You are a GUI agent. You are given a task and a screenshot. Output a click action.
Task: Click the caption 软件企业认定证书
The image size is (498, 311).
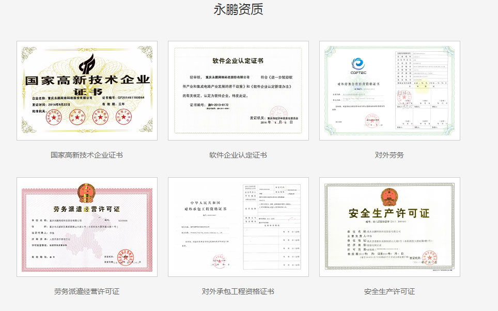(x=238, y=155)
